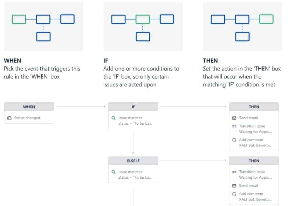The image size is (288, 206).
Task: Click Add comment icon in first THEN box
Action: (x=234, y=140)
